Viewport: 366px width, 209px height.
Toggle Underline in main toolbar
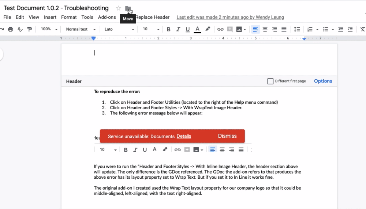[x=187, y=29]
